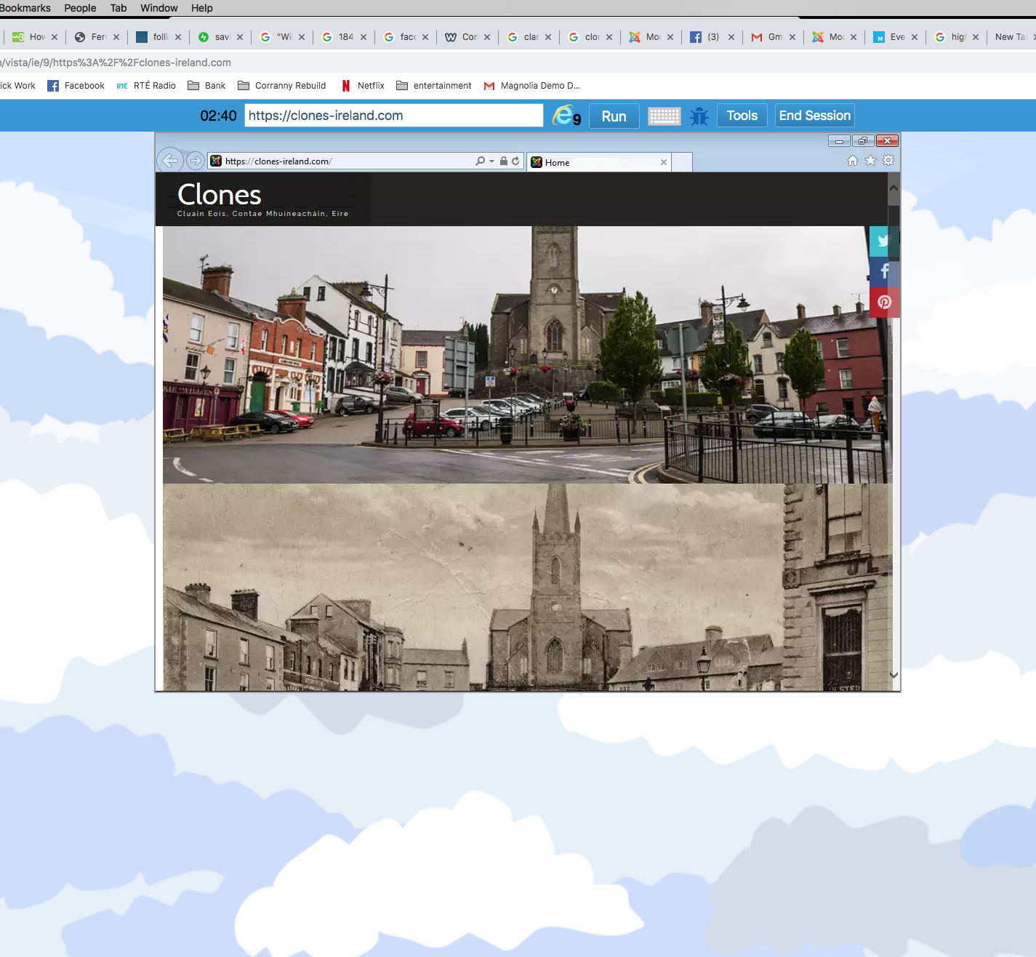The image size is (1036, 957).
Task: Go to IE home page icon
Action: (x=853, y=161)
